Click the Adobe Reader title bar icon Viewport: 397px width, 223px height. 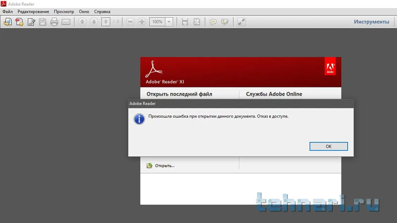[3, 4]
